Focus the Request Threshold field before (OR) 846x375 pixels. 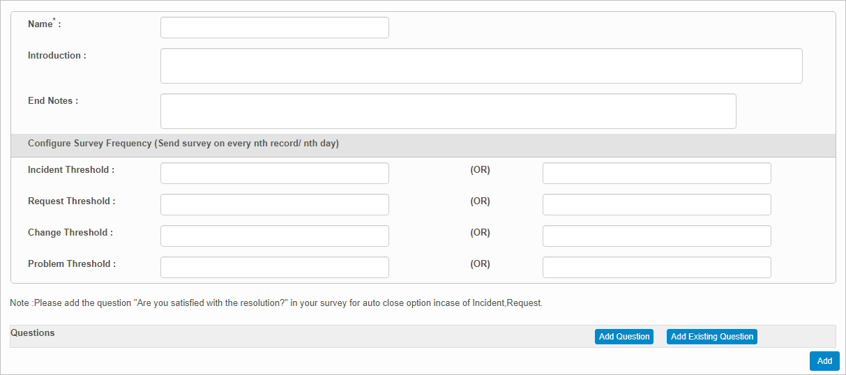pos(274,205)
